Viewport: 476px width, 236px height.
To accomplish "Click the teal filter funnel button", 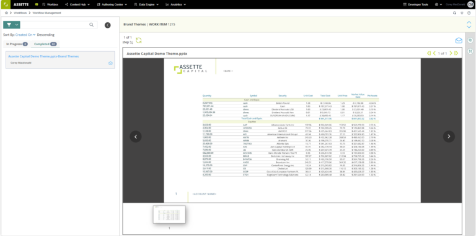I will click(9, 25).
